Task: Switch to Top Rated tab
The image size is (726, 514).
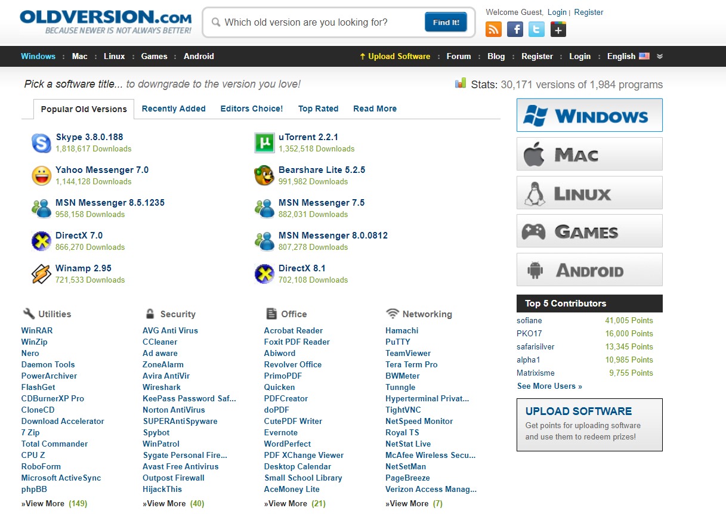Action: click(319, 109)
